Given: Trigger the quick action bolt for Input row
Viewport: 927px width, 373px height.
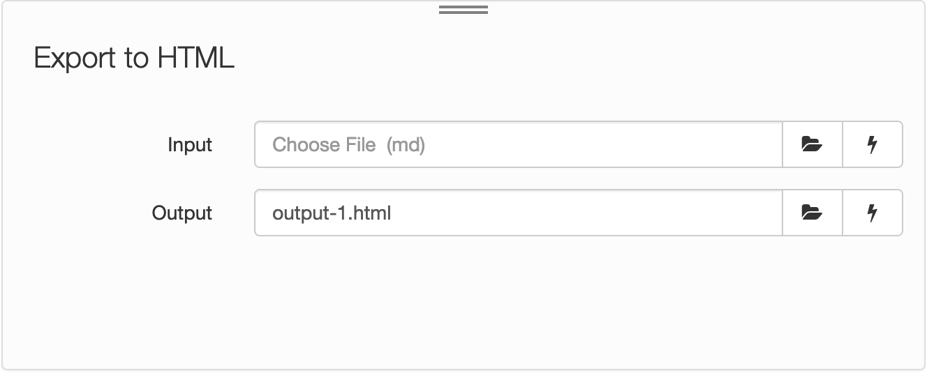Looking at the screenshot, I should pos(872,144).
